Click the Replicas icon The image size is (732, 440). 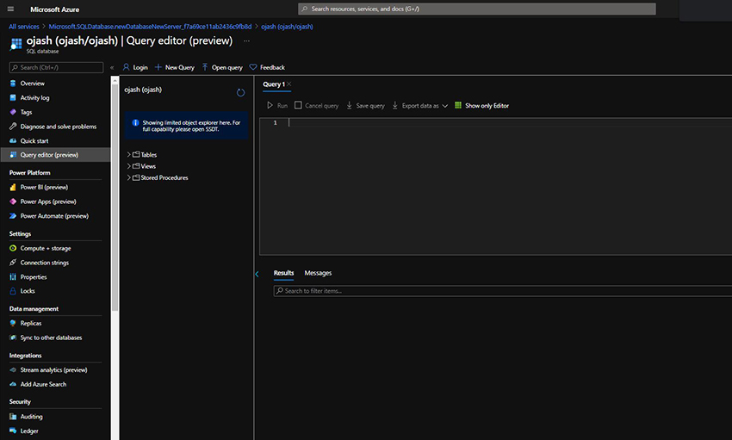[x=13, y=324]
